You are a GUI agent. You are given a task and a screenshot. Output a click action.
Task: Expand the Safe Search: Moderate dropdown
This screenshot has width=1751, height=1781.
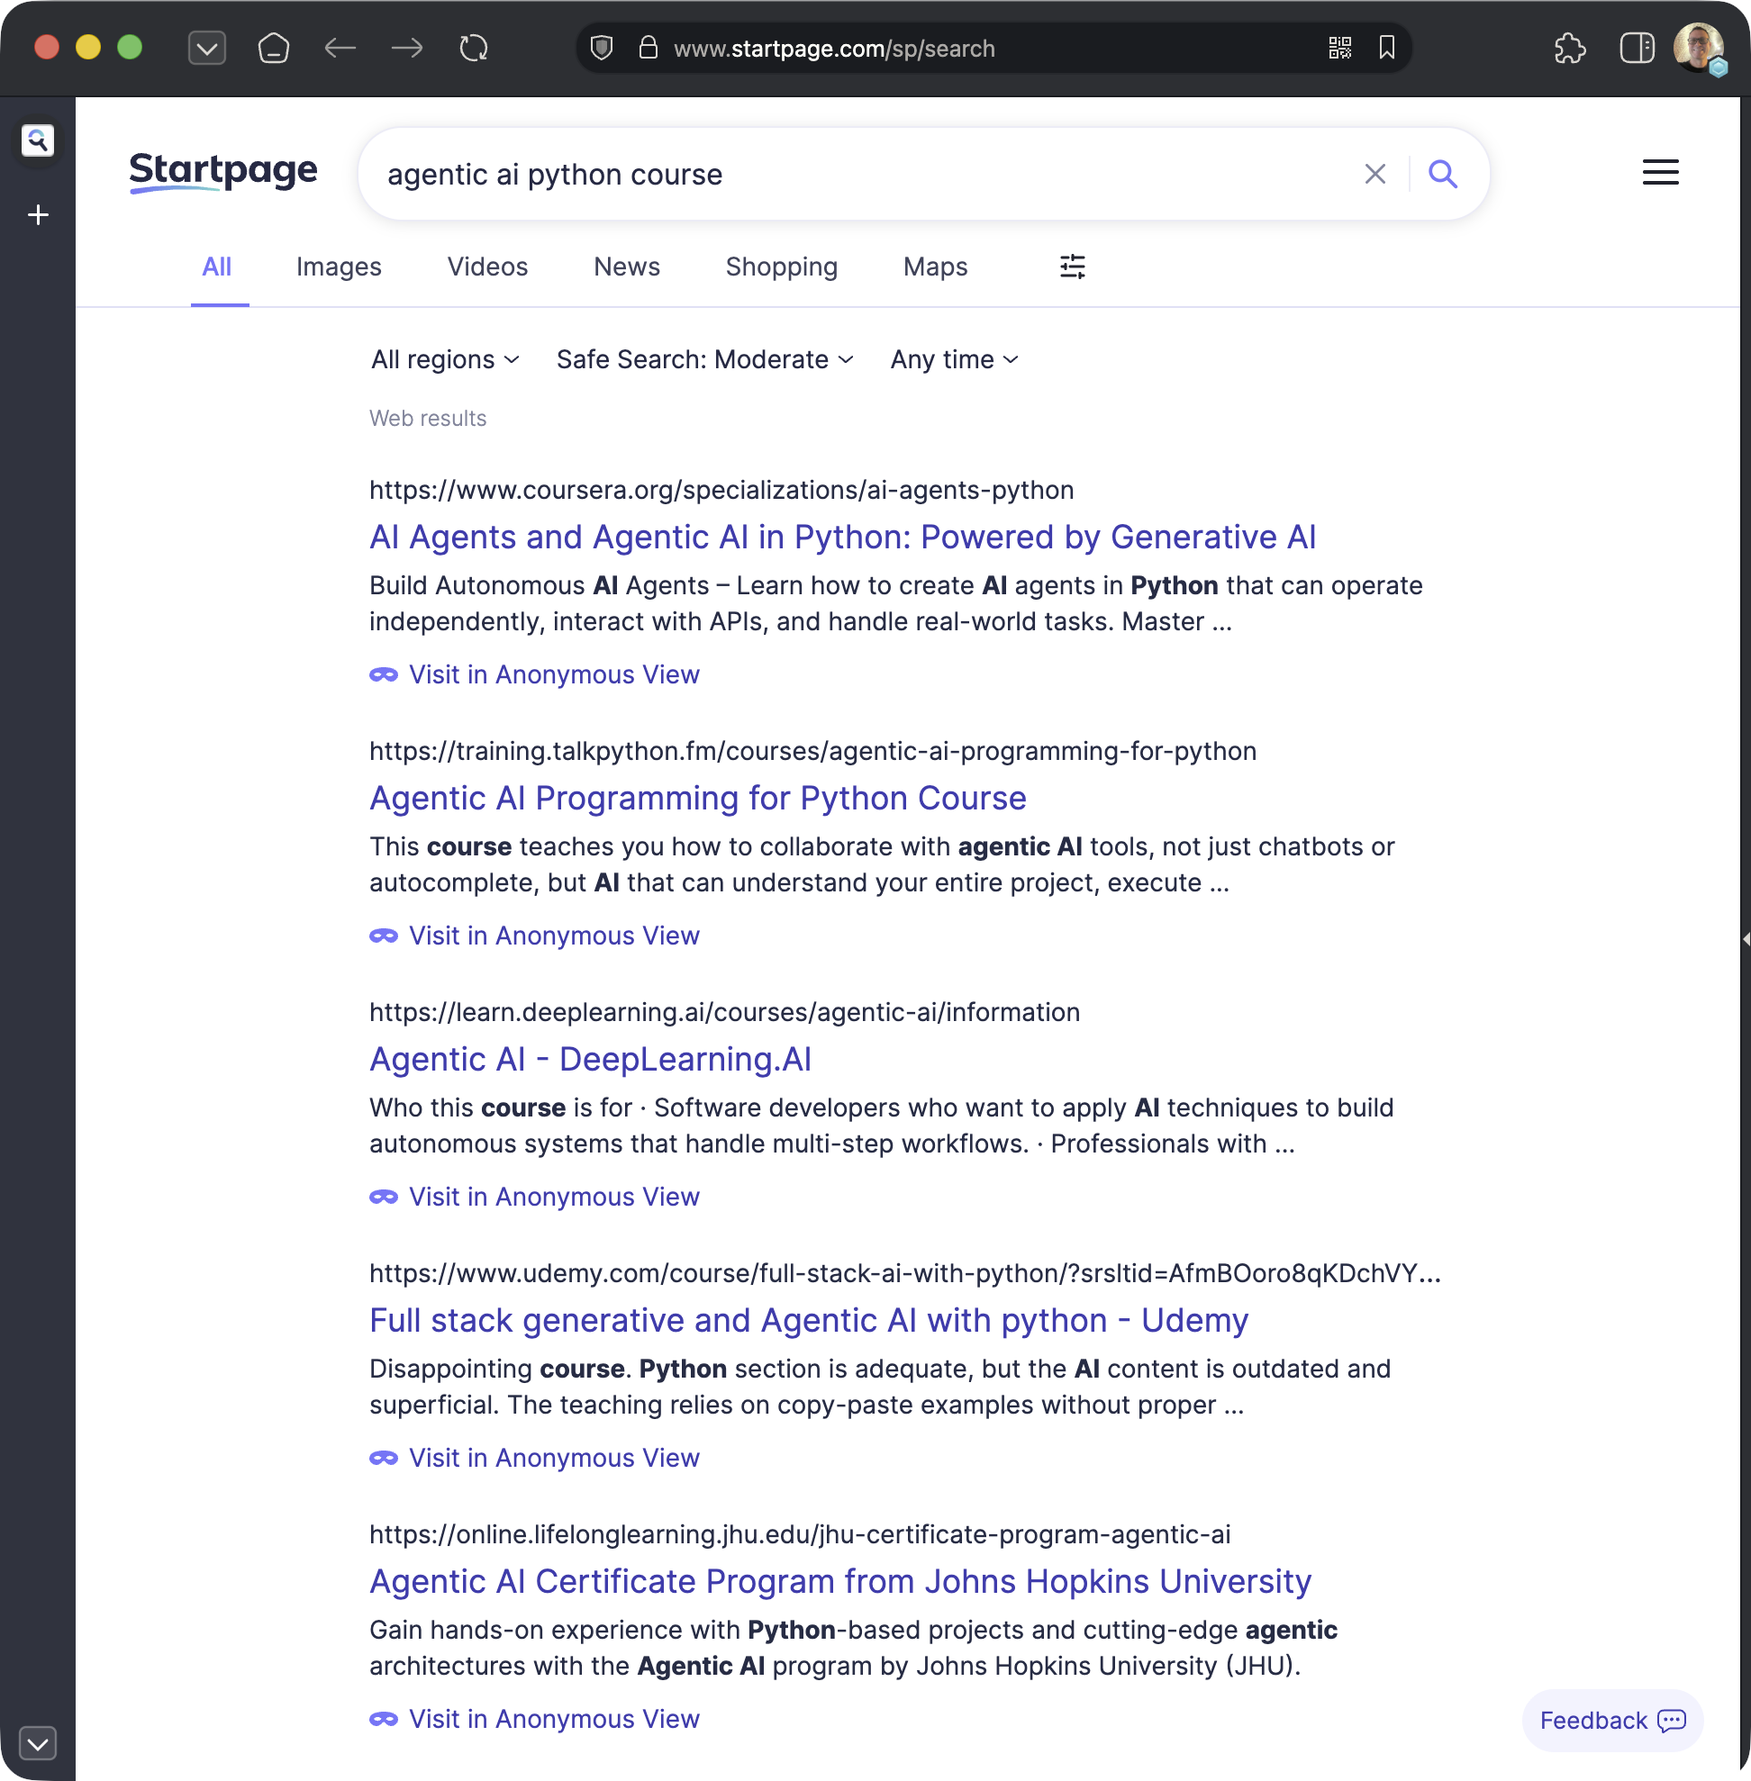coord(704,359)
